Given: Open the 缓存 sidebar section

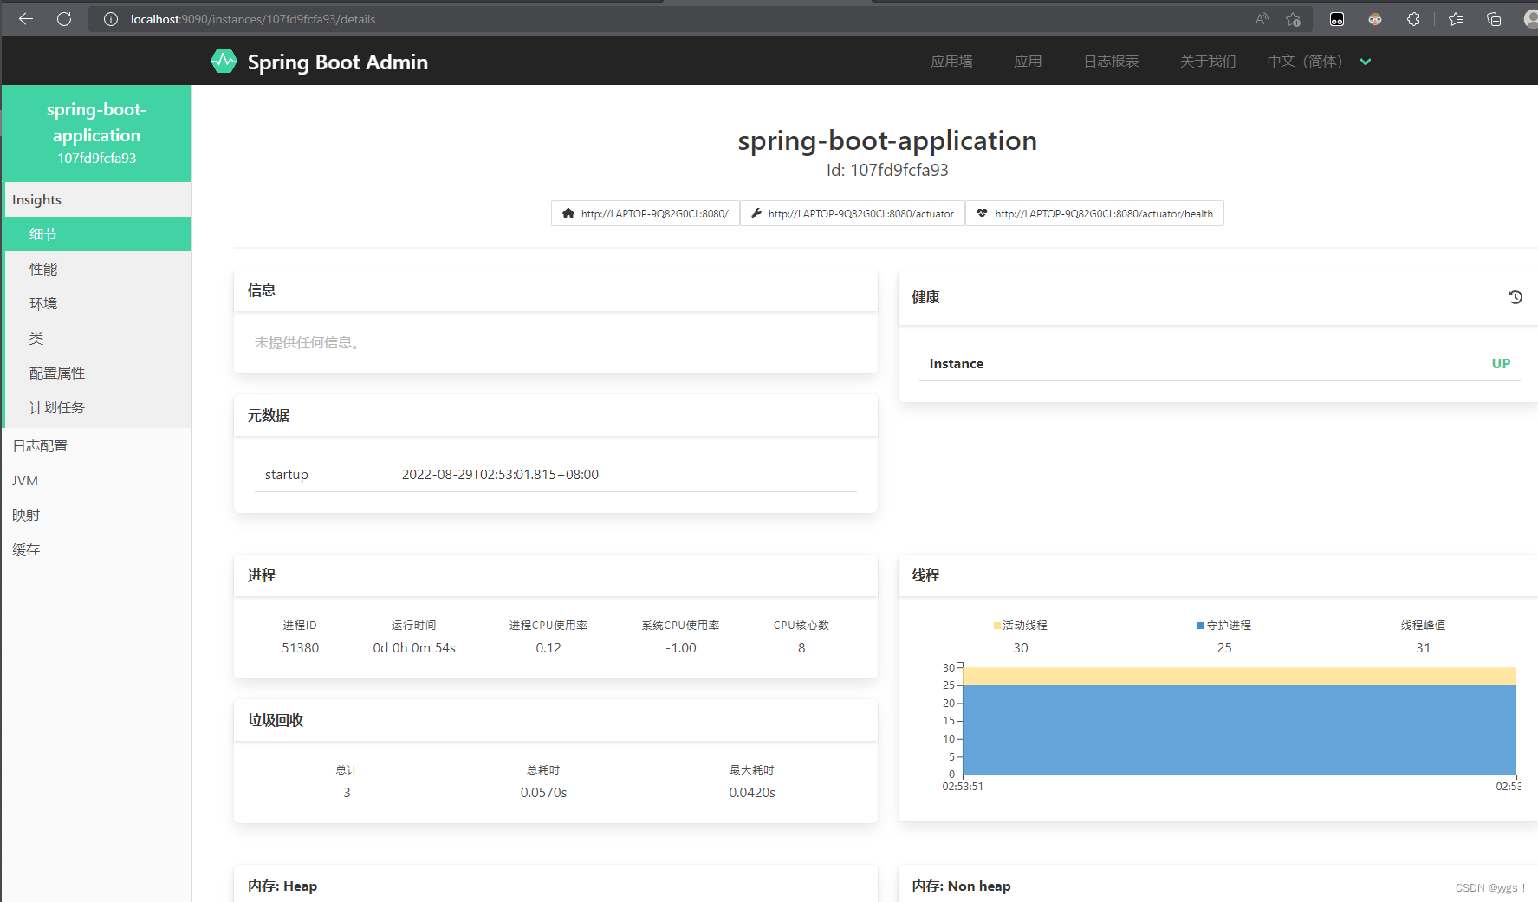Looking at the screenshot, I should pos(96,549).
